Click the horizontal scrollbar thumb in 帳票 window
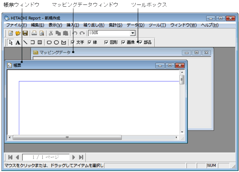This screenshot has width=239, height=172. (67, 137)
